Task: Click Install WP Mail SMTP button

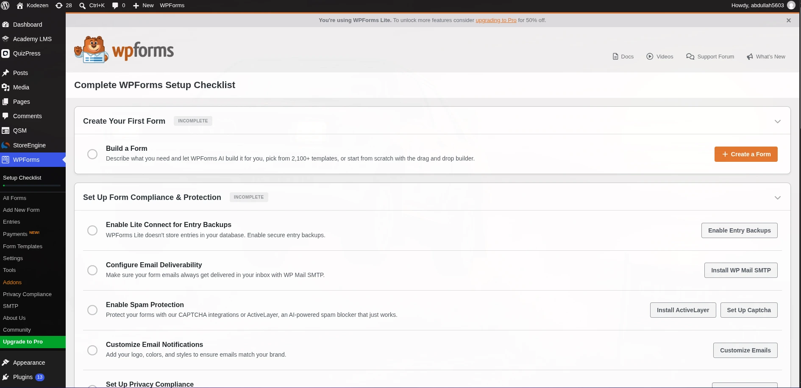Action: click(x=741, y=270)
